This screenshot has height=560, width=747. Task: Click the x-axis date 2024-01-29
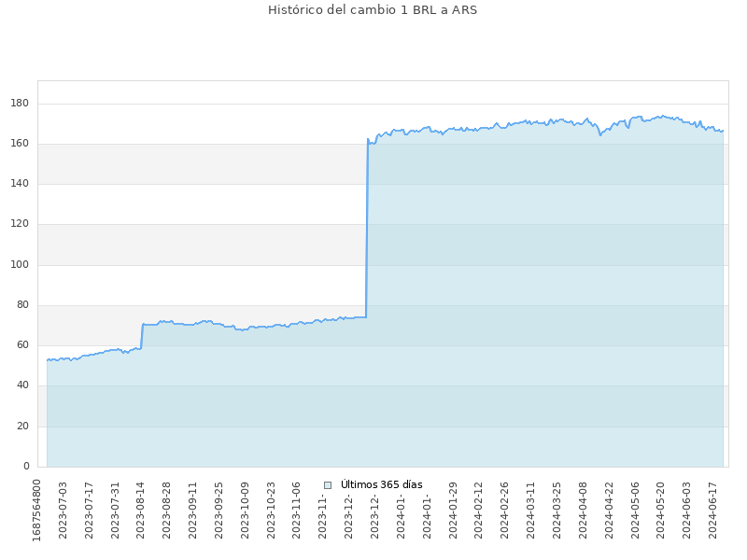tap(453, 511)
